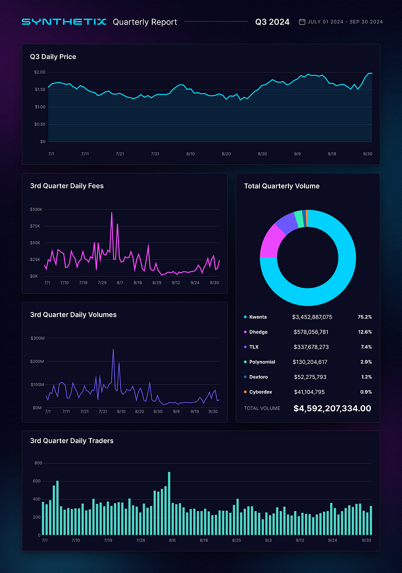402x573 pixels.
Task: Click the TLX purple legend dot
Action: pyautogui.click(x=245, y=347)
